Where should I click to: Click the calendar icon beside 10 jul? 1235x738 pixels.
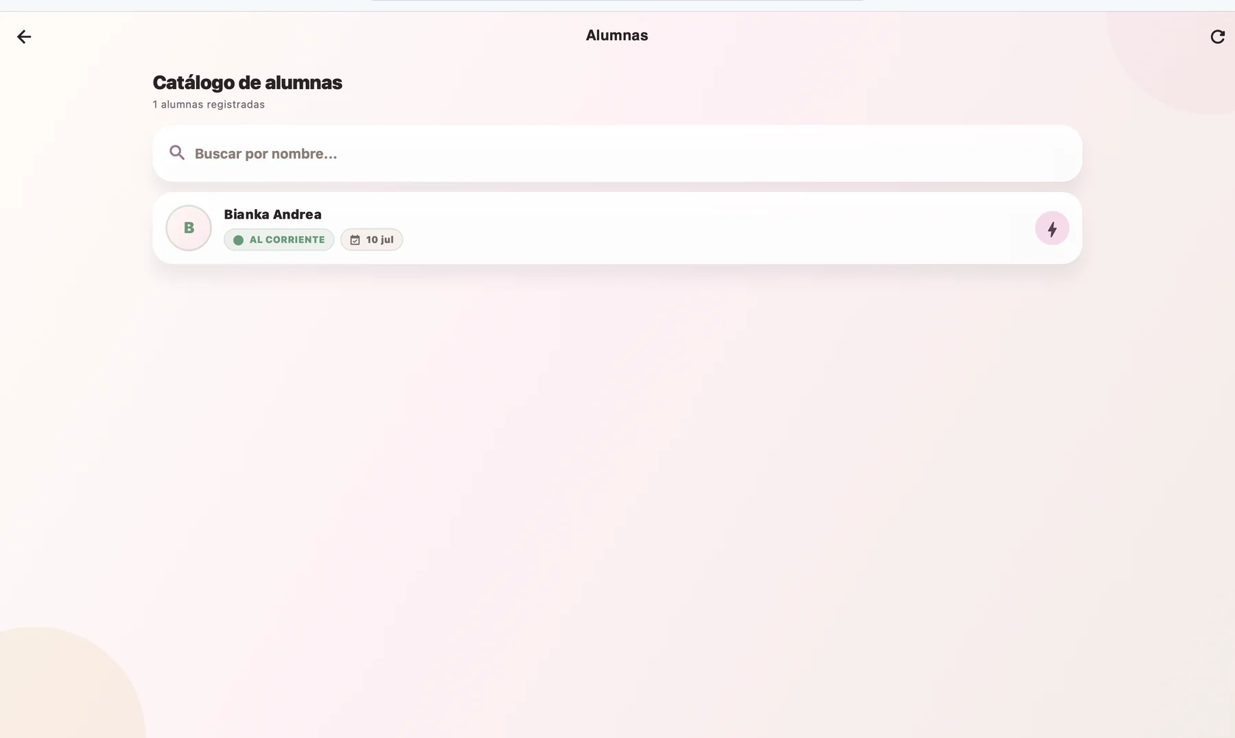click(x=355, y=240)
